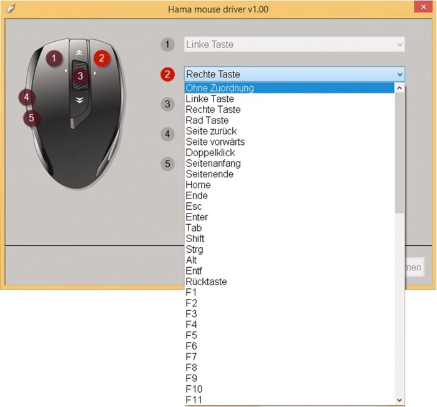Image resolution: width=437 pixels, height=407 pixels.
Task: Click the button 1 marker on the mouse image
Action: (54, 58)
